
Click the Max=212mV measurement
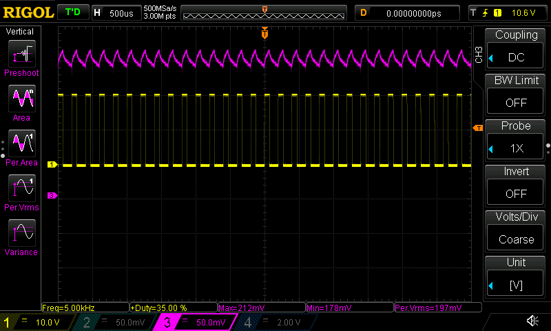coord(262,308)
